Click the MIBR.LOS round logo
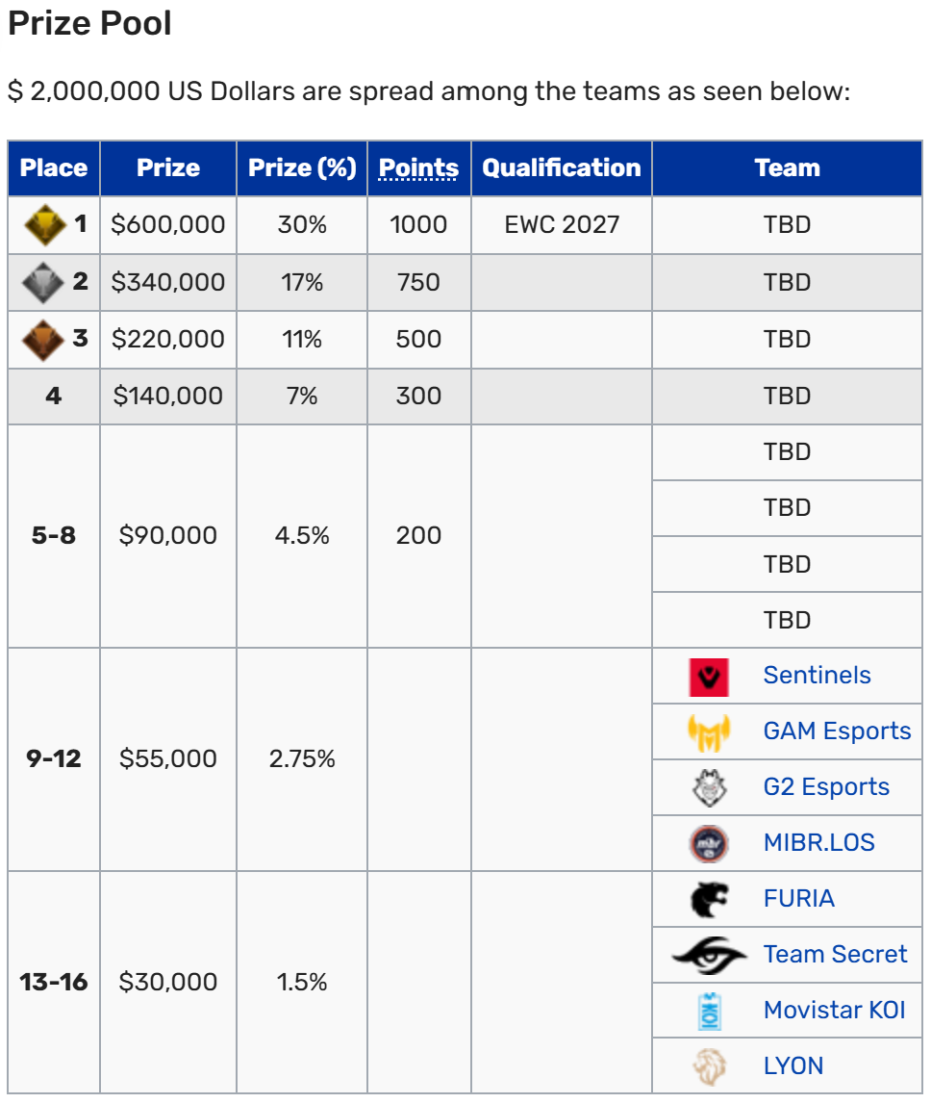 pos(709,843)
